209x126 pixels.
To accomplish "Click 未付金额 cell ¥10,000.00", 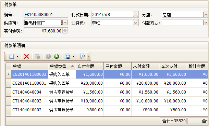I will click(145, 101).
